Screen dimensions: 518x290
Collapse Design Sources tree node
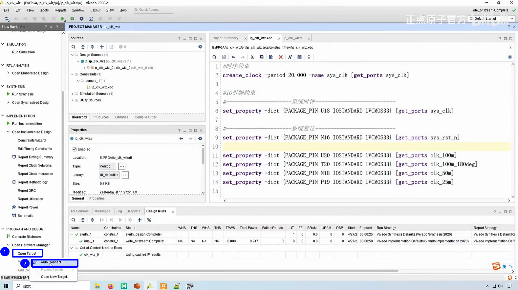pos(73,55)
